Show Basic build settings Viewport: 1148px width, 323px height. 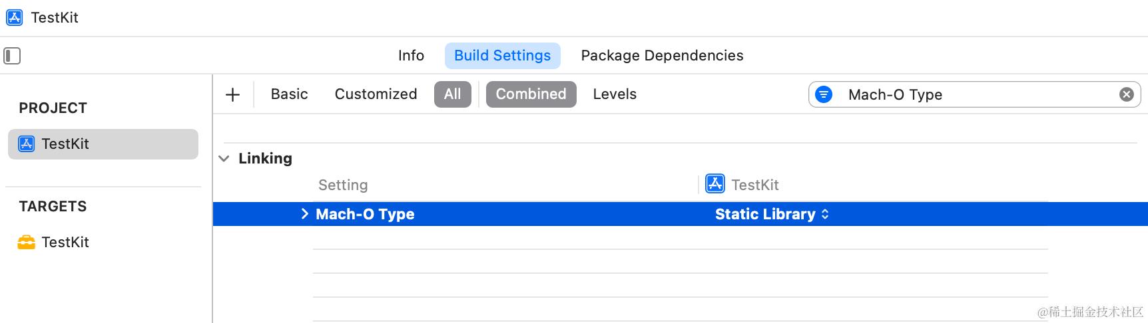(289, 94)
